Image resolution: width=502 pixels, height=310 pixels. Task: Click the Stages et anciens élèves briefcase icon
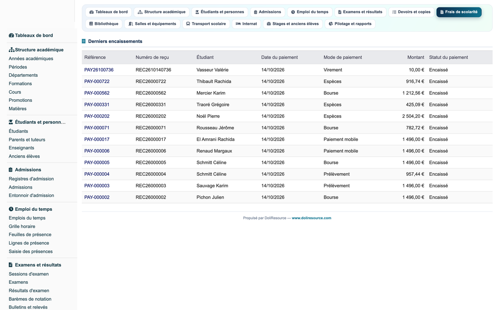269,24
